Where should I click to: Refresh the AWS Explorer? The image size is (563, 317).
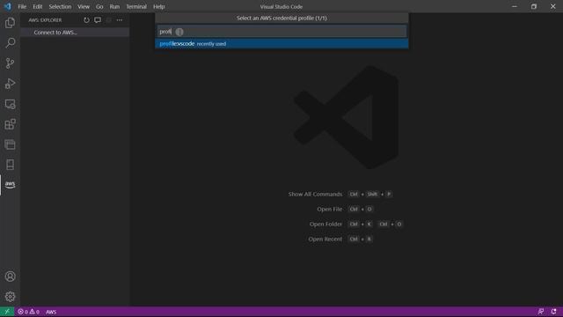86,20
